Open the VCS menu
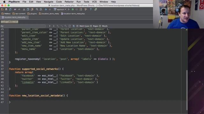The image size is (204, 114). (94, 2)
